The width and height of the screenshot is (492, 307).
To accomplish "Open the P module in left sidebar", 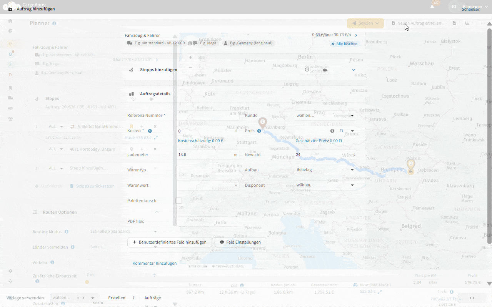I will coord(10,44).
